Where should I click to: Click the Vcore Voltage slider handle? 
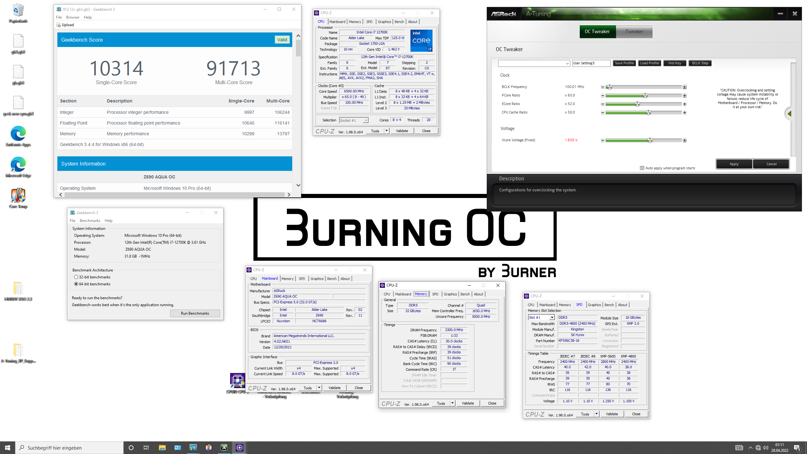click(650, 140)
